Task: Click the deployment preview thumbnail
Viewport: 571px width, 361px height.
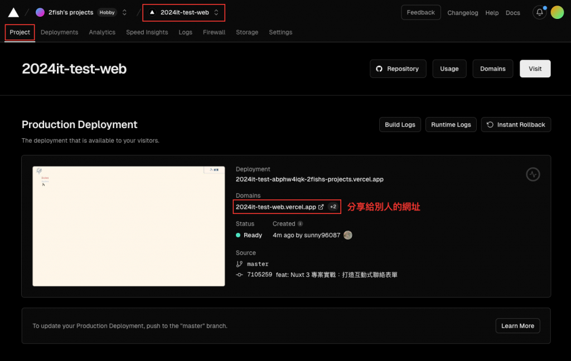Action: (x=129, y=226)
